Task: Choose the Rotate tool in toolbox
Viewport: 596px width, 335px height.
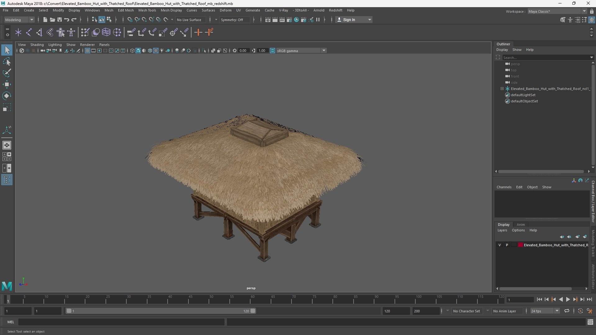Action: click(x=7, y=96)
